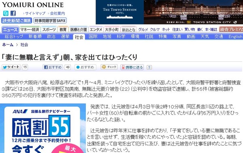Viewport: 243px width, 153px height.
Task: Click 携帯に送る button
Action: click(x=132, y=67)
